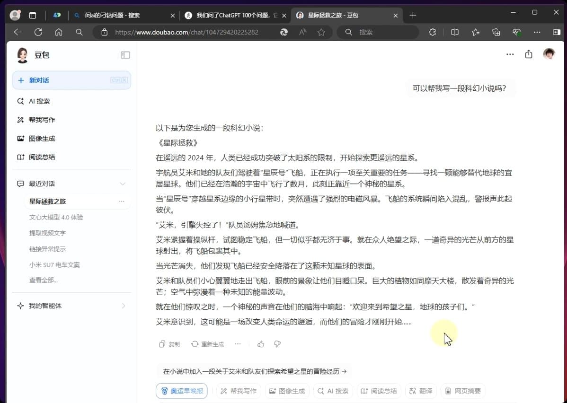Open the user avatar at top right
The height and width of the screenshot is (403, 567).
pos(549,54)
